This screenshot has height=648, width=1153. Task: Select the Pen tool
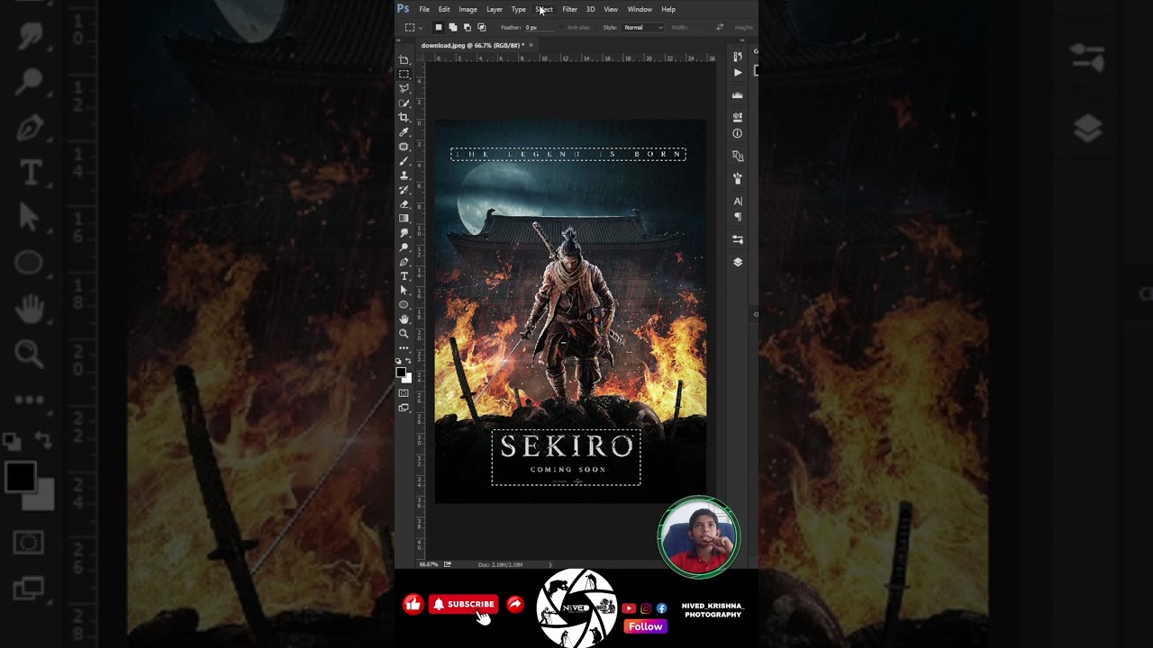(x=404, y=262)
